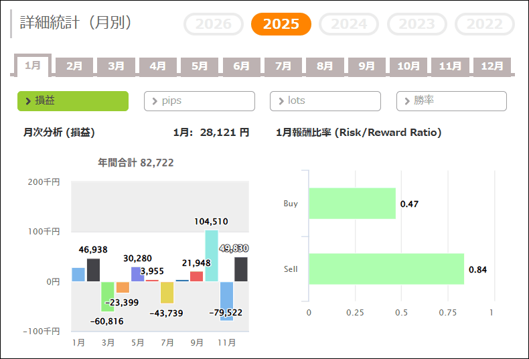
Task: Switch to the 2月 tab
Action: (x=74, y=66)
